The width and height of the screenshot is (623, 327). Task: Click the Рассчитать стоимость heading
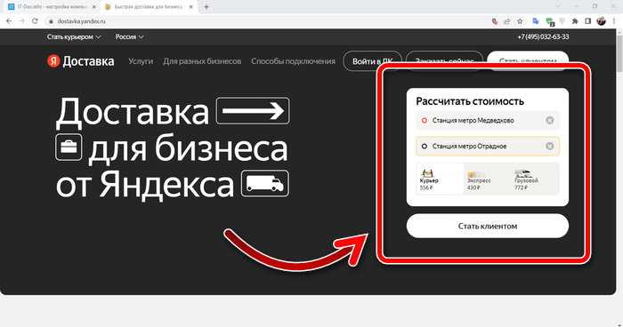click(470, 101)
